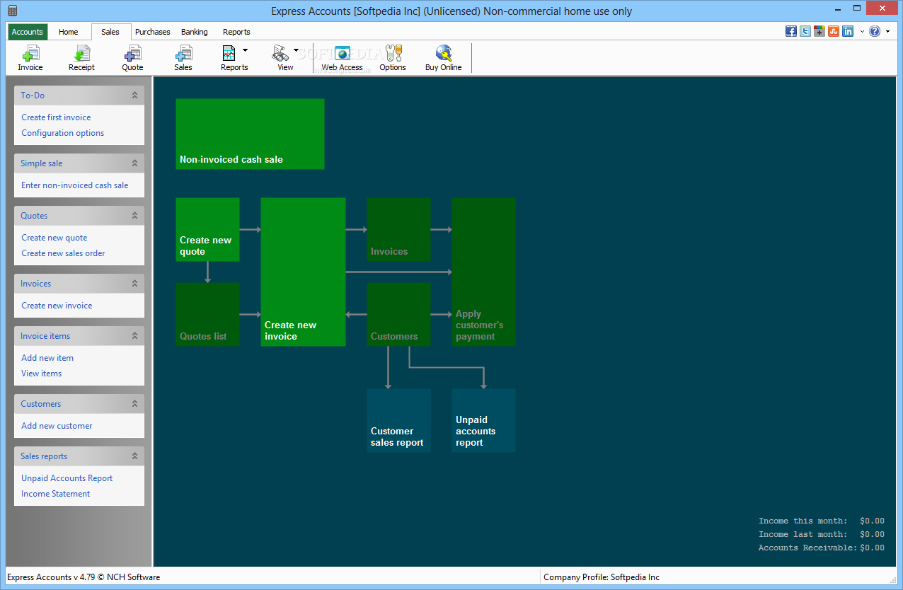Share via the LinkedIn icon
Image resolution: width=903 pixels, height=590 pixels.
click(848, 31)
